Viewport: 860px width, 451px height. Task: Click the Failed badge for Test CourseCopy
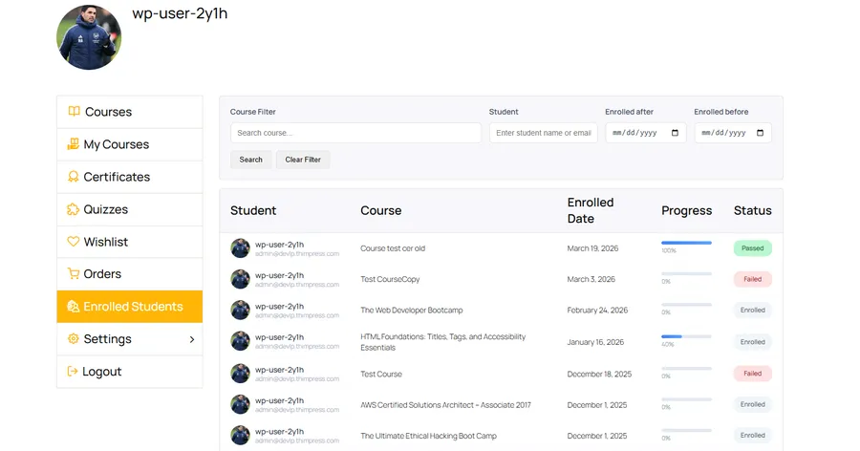(x=753, y=279)
